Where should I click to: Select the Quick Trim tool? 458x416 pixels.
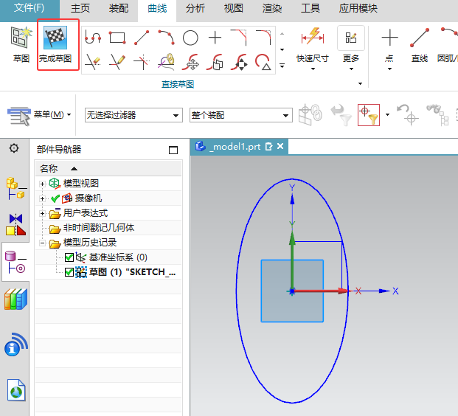(x=93, y=62)
